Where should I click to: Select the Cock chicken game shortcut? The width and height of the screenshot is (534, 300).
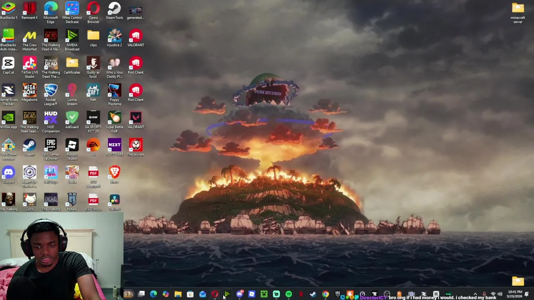(x=30, y=202)
